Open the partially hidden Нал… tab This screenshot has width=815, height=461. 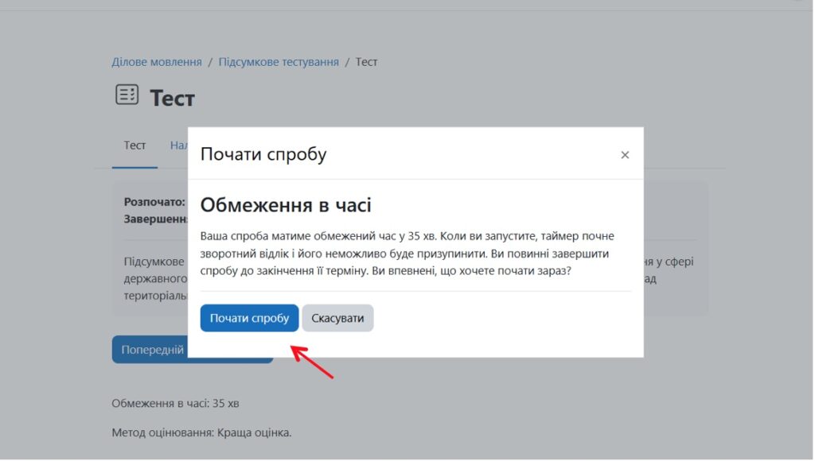(x=178, y=145)
